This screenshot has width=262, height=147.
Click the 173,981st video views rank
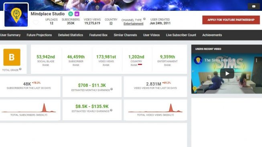point(106,57)
